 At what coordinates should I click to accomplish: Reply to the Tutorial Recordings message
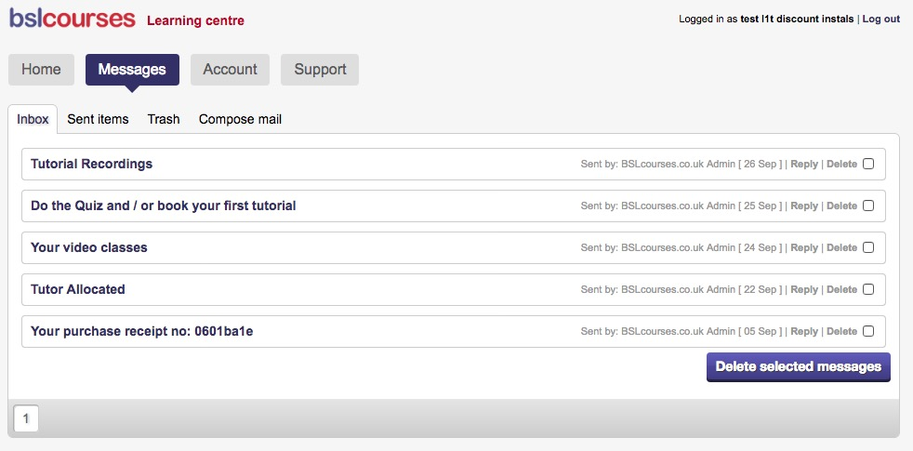pyautogui.click(x=804, y=164)
